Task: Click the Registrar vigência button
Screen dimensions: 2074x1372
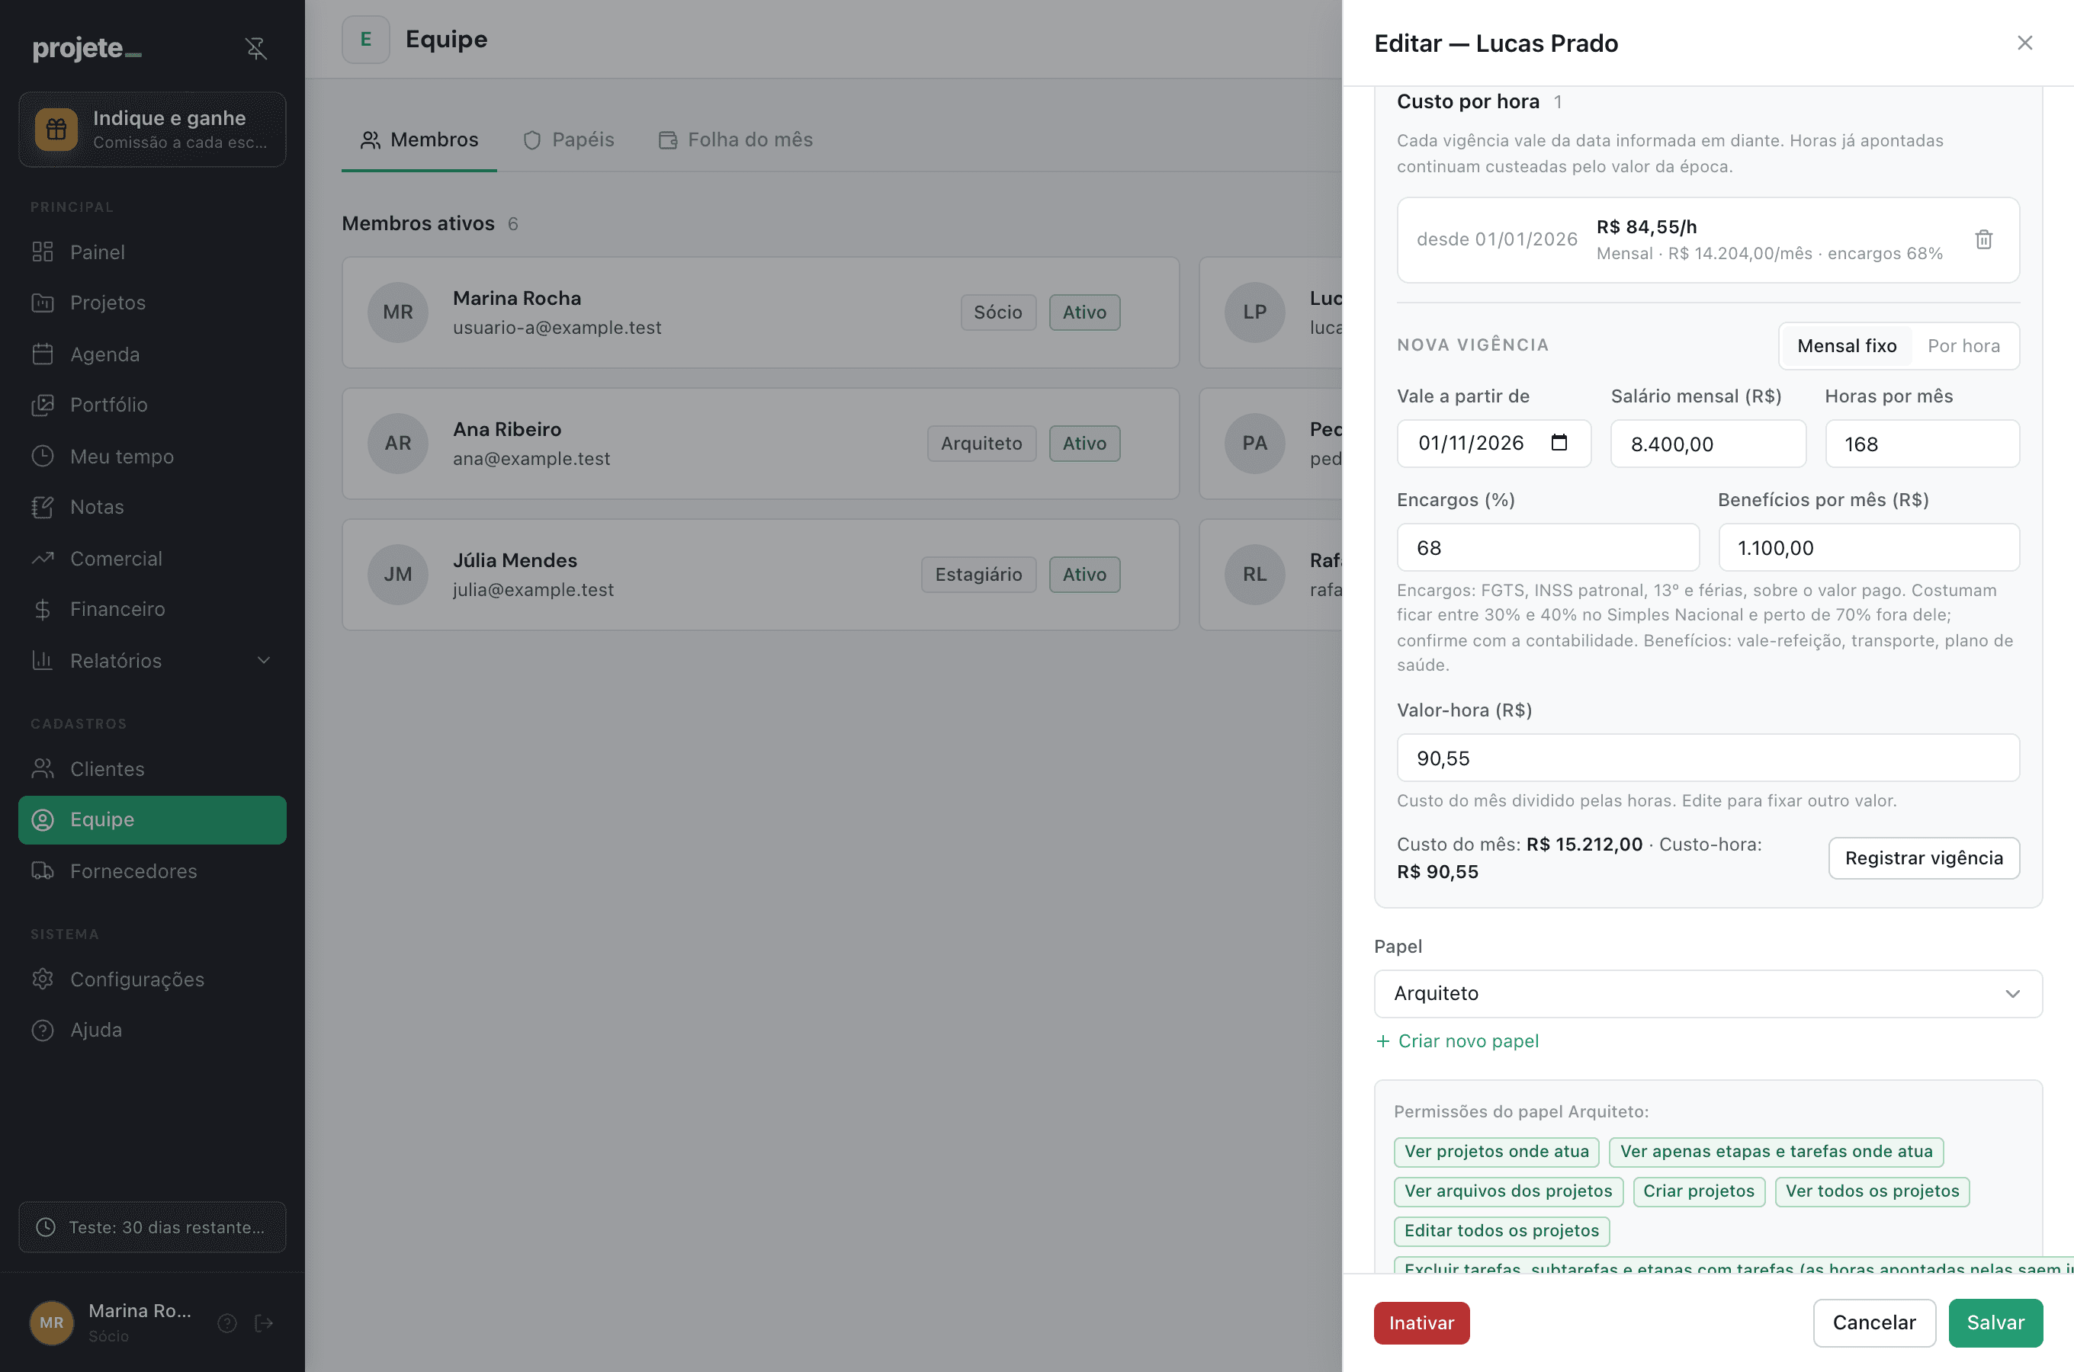Action: tap(1924, 858)
